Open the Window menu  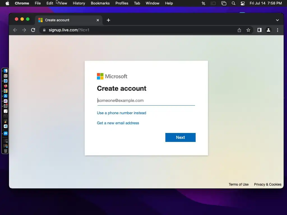[152, 3]
